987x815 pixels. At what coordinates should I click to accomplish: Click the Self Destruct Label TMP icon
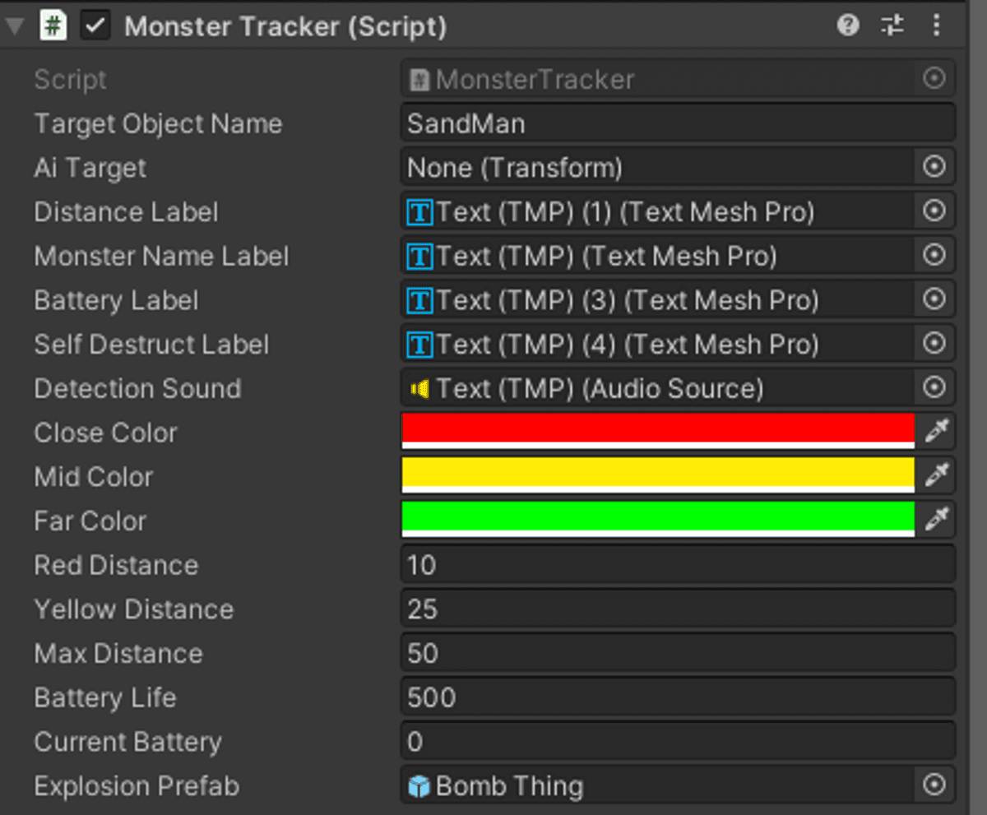[x=418, y=344]
